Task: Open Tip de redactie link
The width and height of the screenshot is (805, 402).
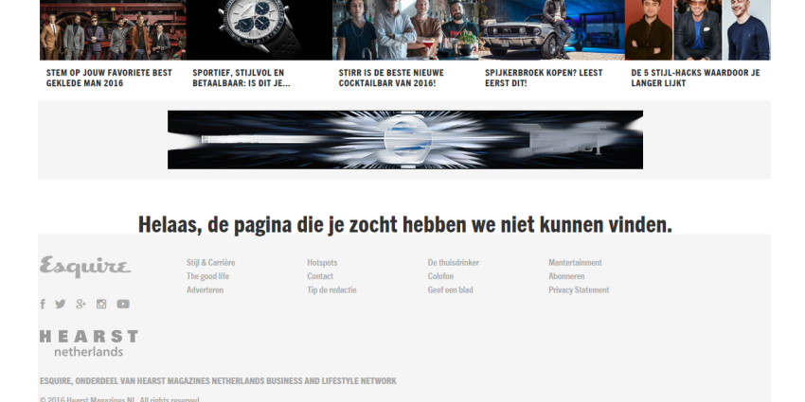Action: point(331,290)
